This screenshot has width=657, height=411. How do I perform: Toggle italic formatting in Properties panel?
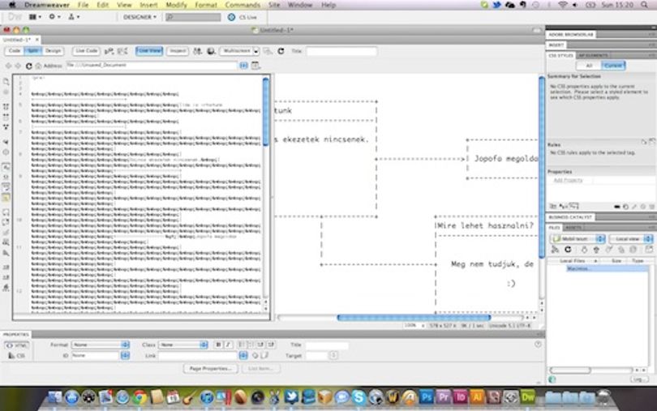pyautogui.click(x=228, y=345)
